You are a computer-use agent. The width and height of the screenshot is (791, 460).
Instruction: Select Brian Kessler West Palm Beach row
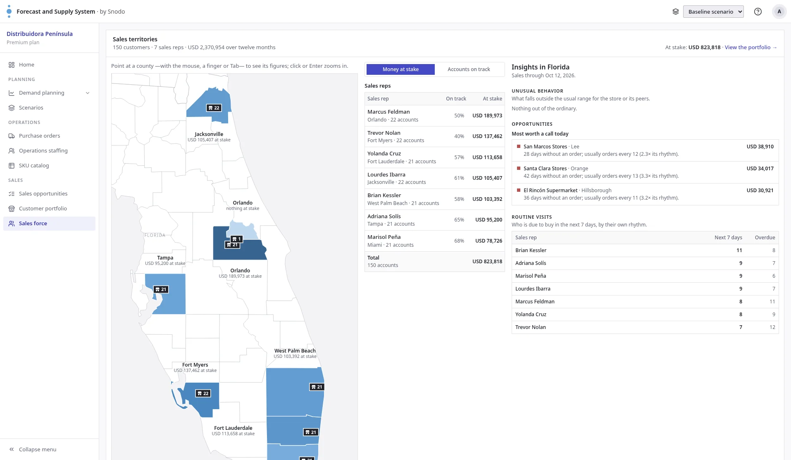point(434,199)
